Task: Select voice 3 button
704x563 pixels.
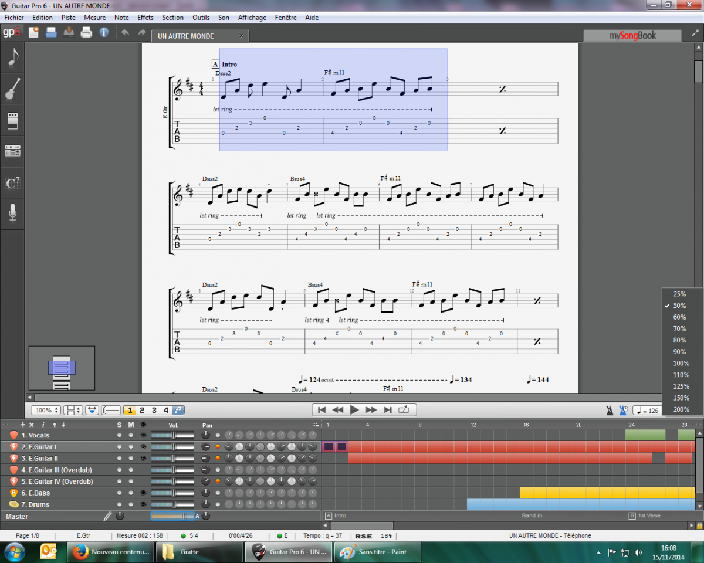Action: coord(154,410)
